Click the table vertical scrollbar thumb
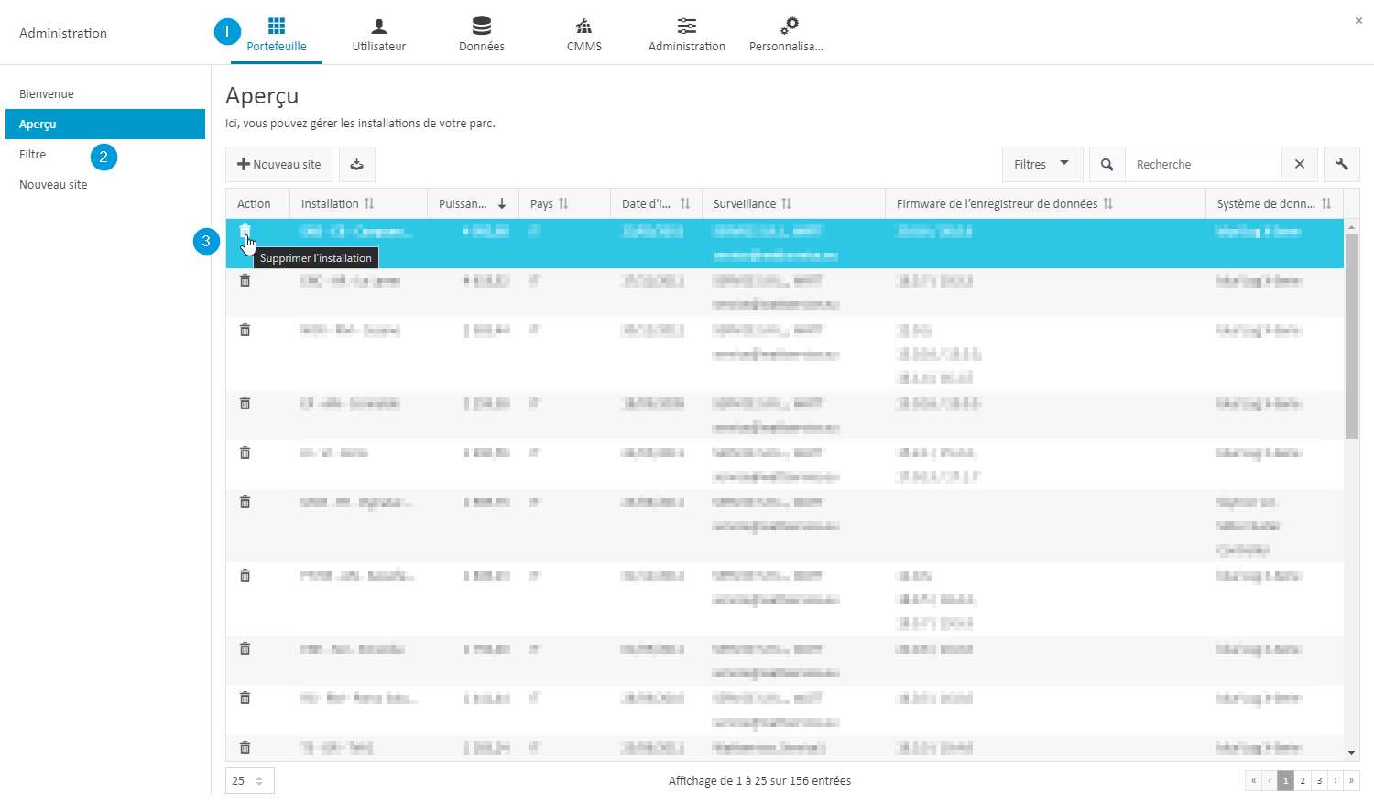 click(x=1352, y=336)
